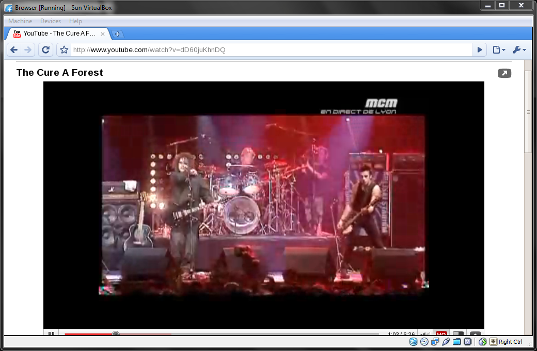Click the Go arrow beside the address bar
The width and height of the screenshot is (537, 351).
(x=480, y=50)
